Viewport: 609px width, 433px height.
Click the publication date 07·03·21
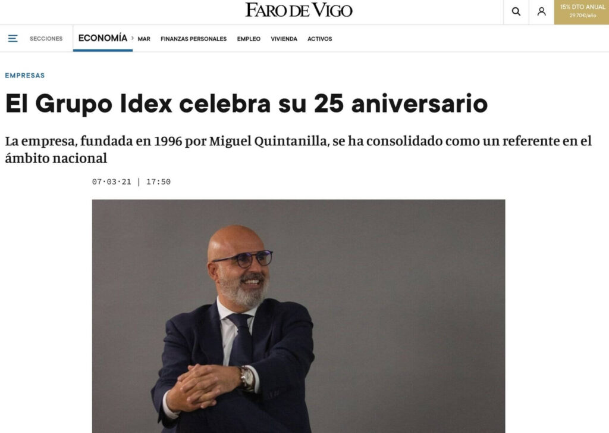tap(111, 182)
